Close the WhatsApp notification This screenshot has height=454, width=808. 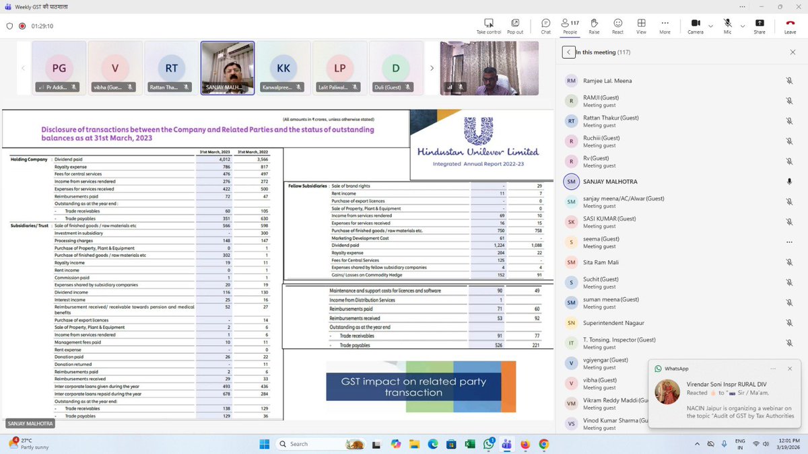pyautogui.click(x=790, y=369)
